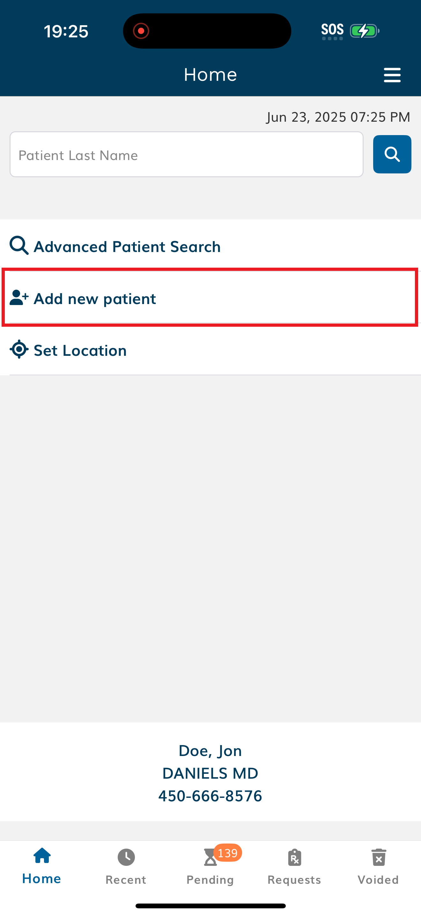Image resolution: width=421 pixels, height=916 pixels.
Task: Tap the Requests Rx clipboard icon
Action: coord(295,857)
